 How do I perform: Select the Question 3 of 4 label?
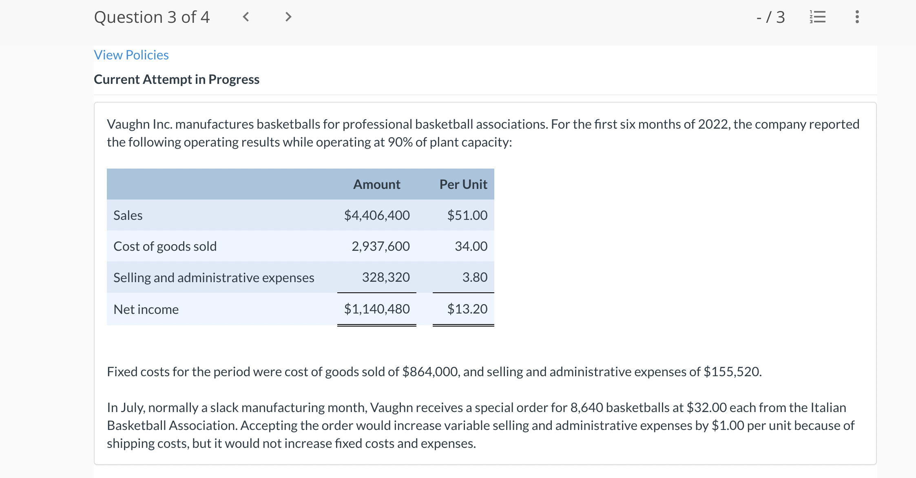[152, 17]
